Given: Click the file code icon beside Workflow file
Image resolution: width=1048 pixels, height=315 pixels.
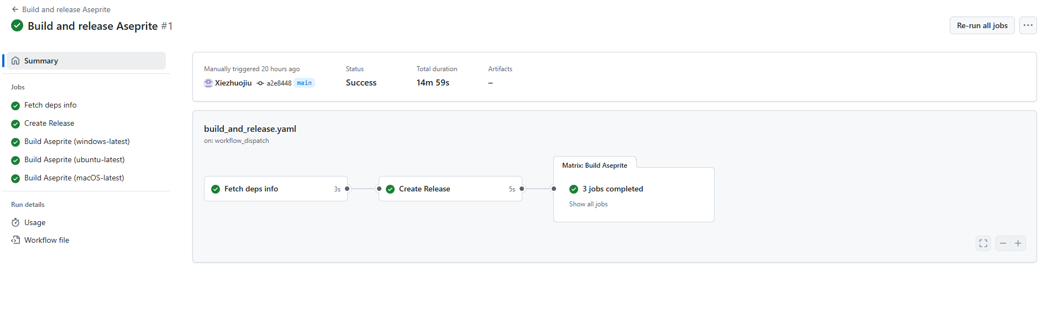Looking at the screenshot, I should tap(15, 240).
